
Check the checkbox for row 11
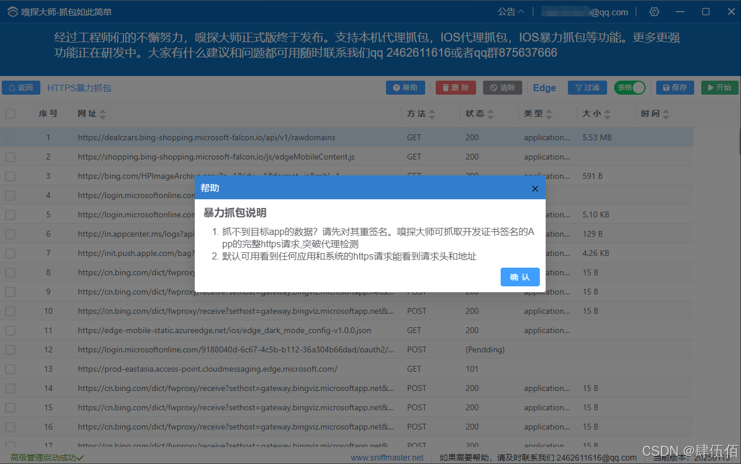click(11, 331)
